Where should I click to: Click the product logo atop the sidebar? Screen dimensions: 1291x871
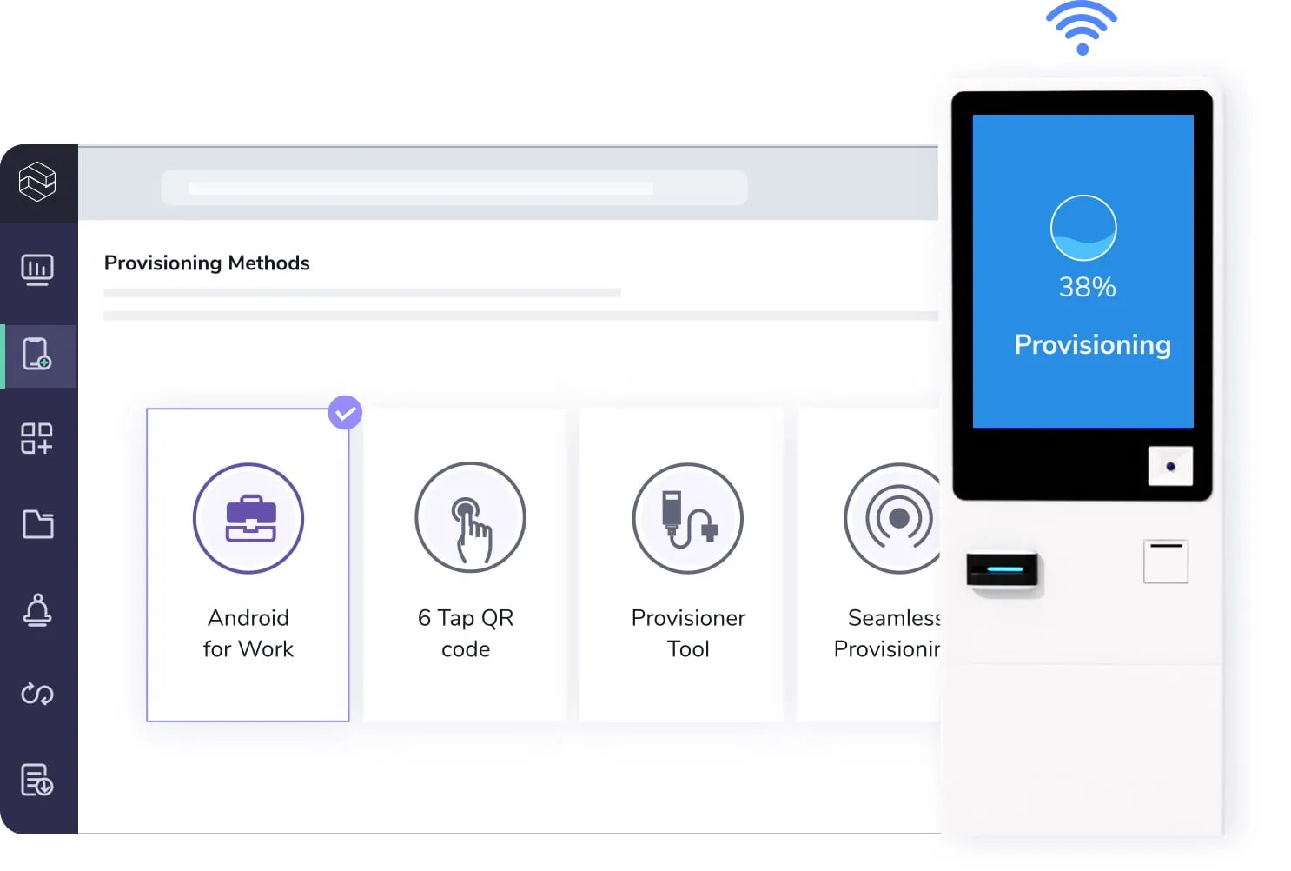(38, 183)
